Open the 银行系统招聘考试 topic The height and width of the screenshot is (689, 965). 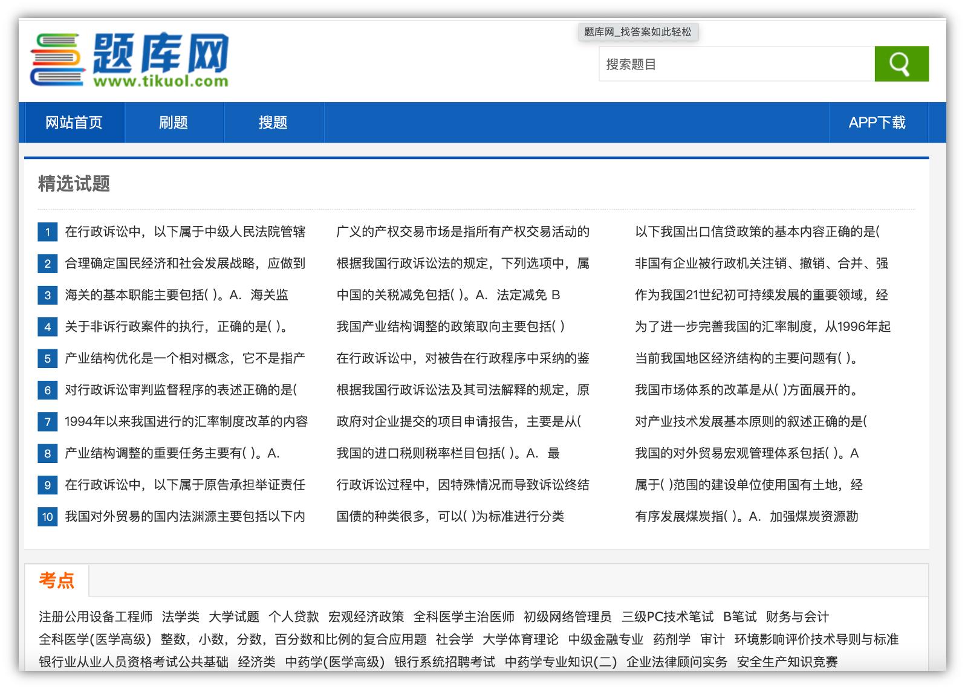(x=444, y=662)
